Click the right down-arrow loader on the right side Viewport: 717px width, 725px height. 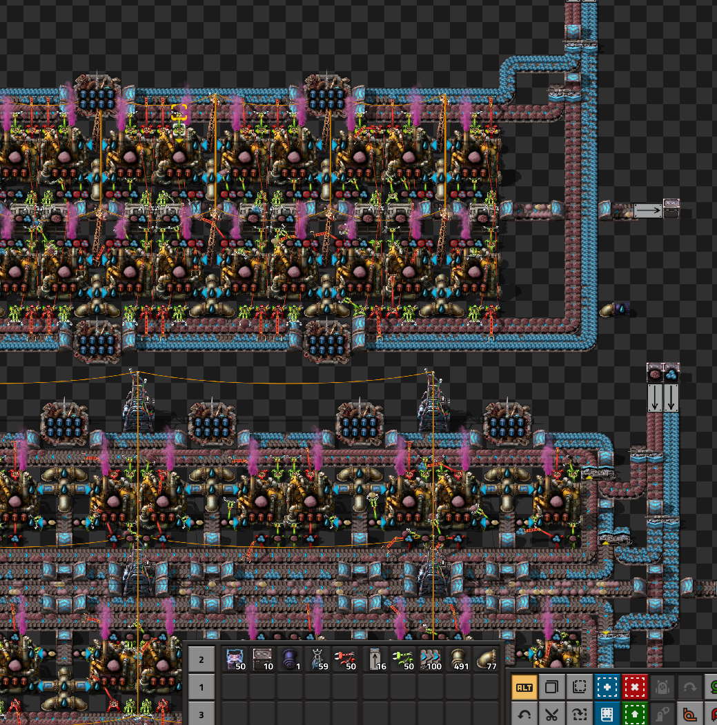pos(671,398)
